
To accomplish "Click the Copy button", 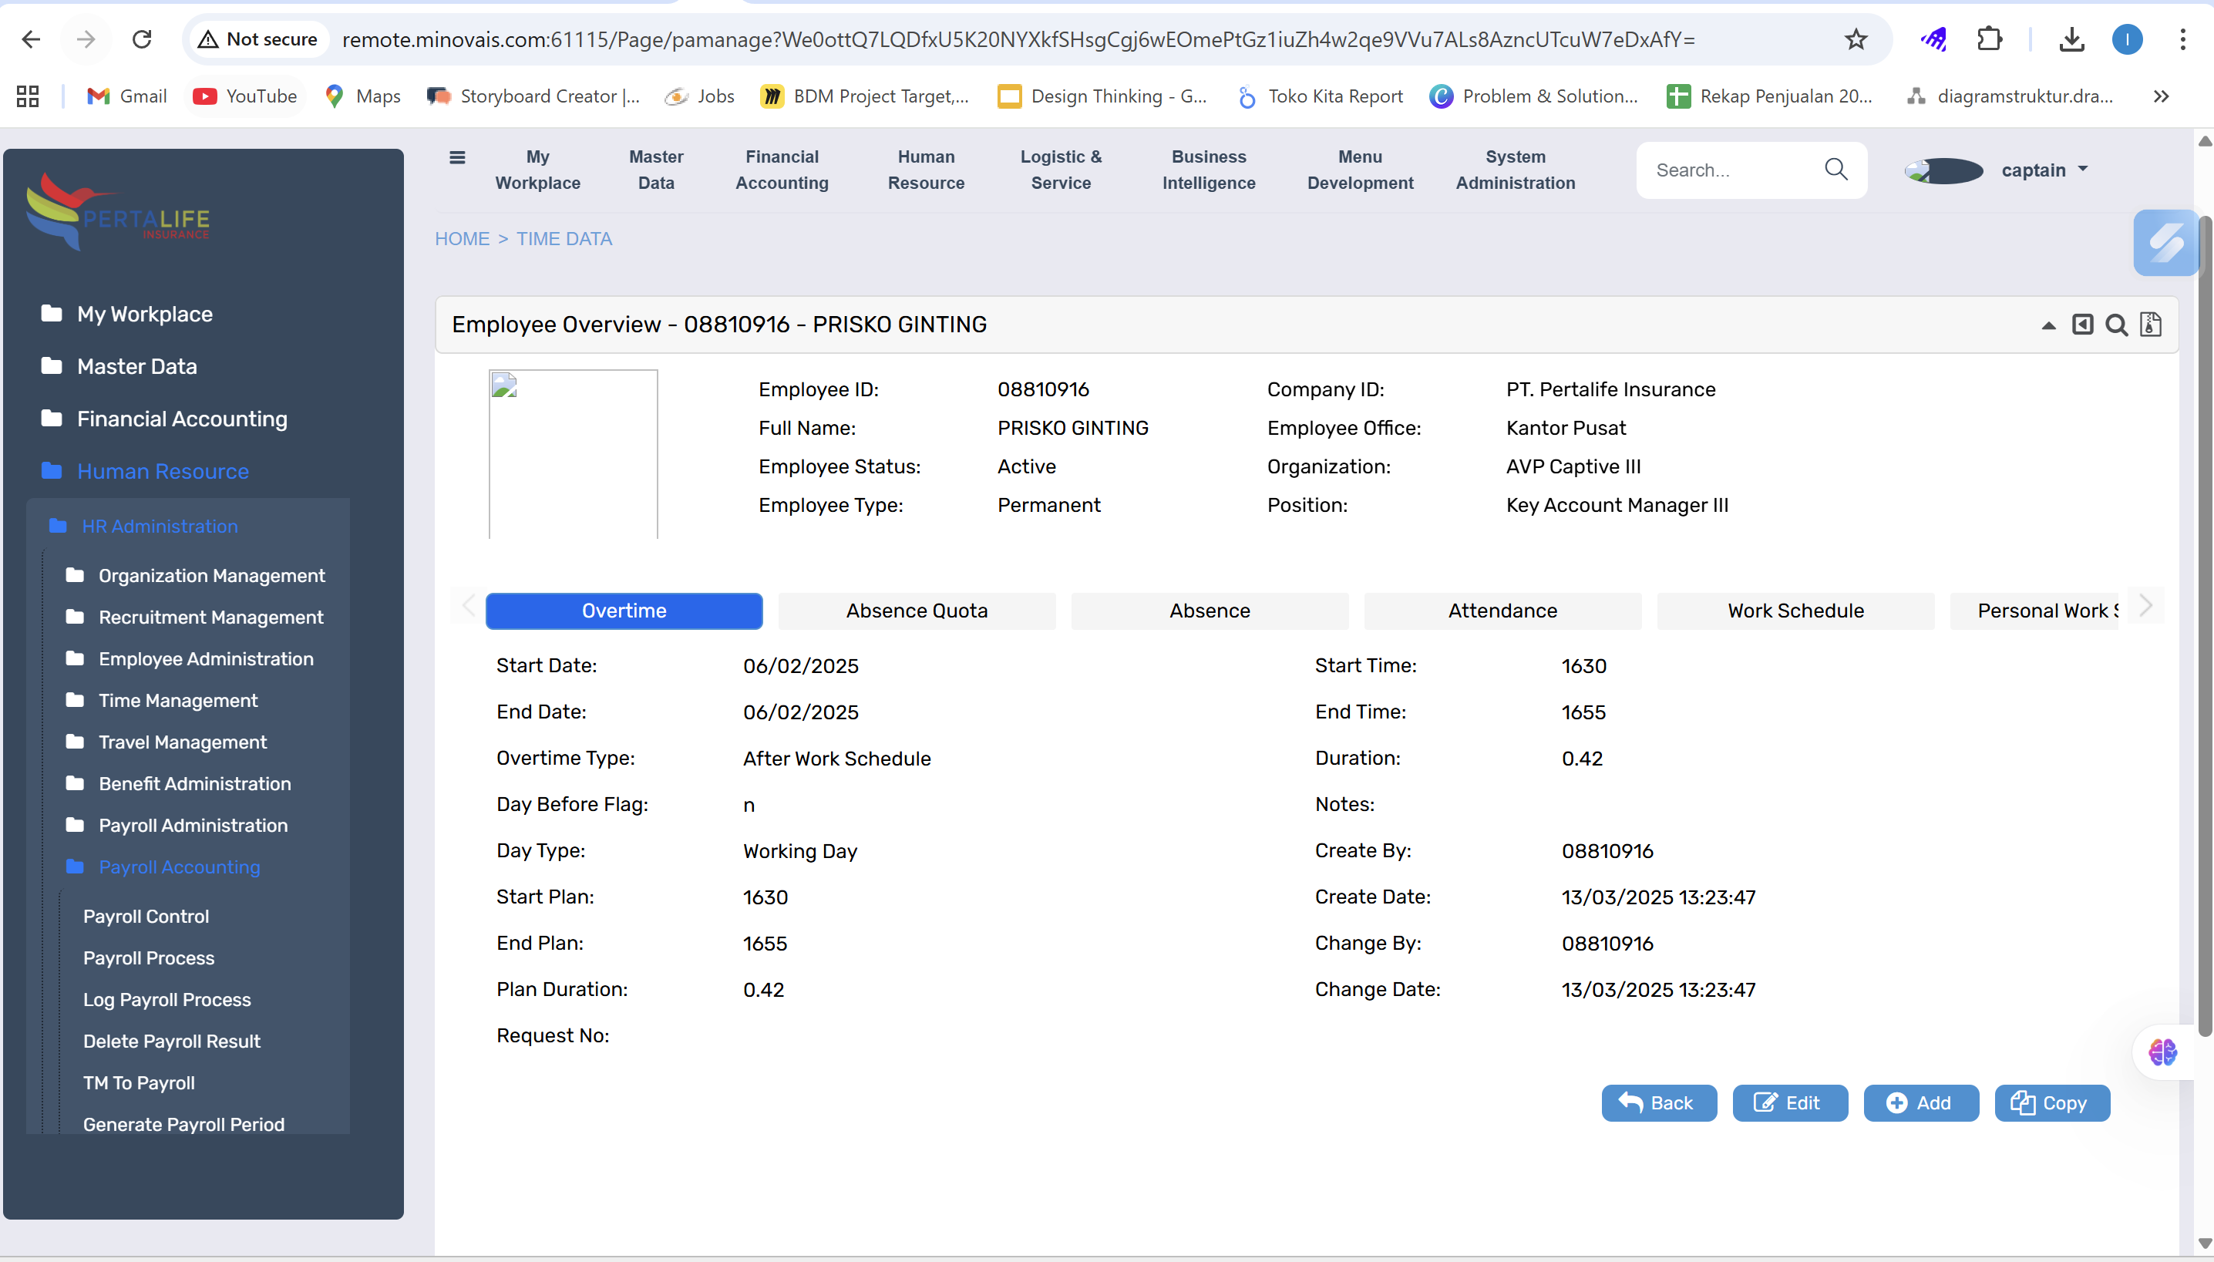I will 2051,1102.
